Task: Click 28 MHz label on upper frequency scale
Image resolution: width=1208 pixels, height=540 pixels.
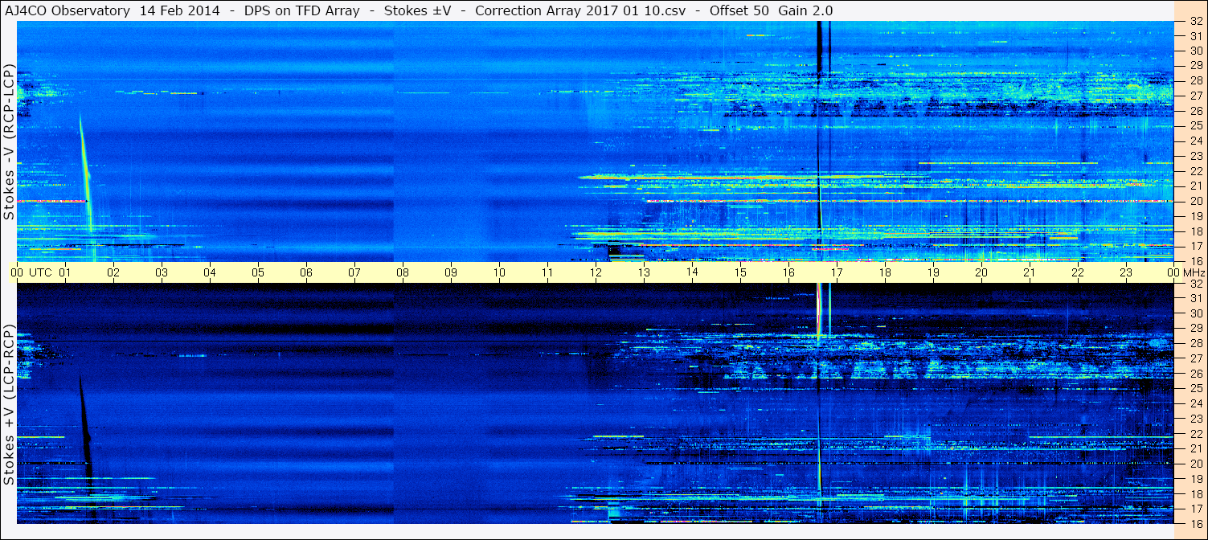Action: pos(1195,80)
